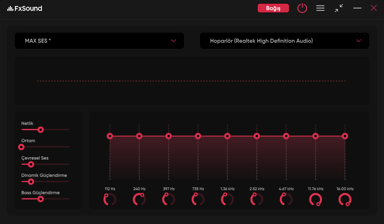Minimize the FxSound window
Image resolution: width=384 pixels, height=224 pixels.
[357, 8]
